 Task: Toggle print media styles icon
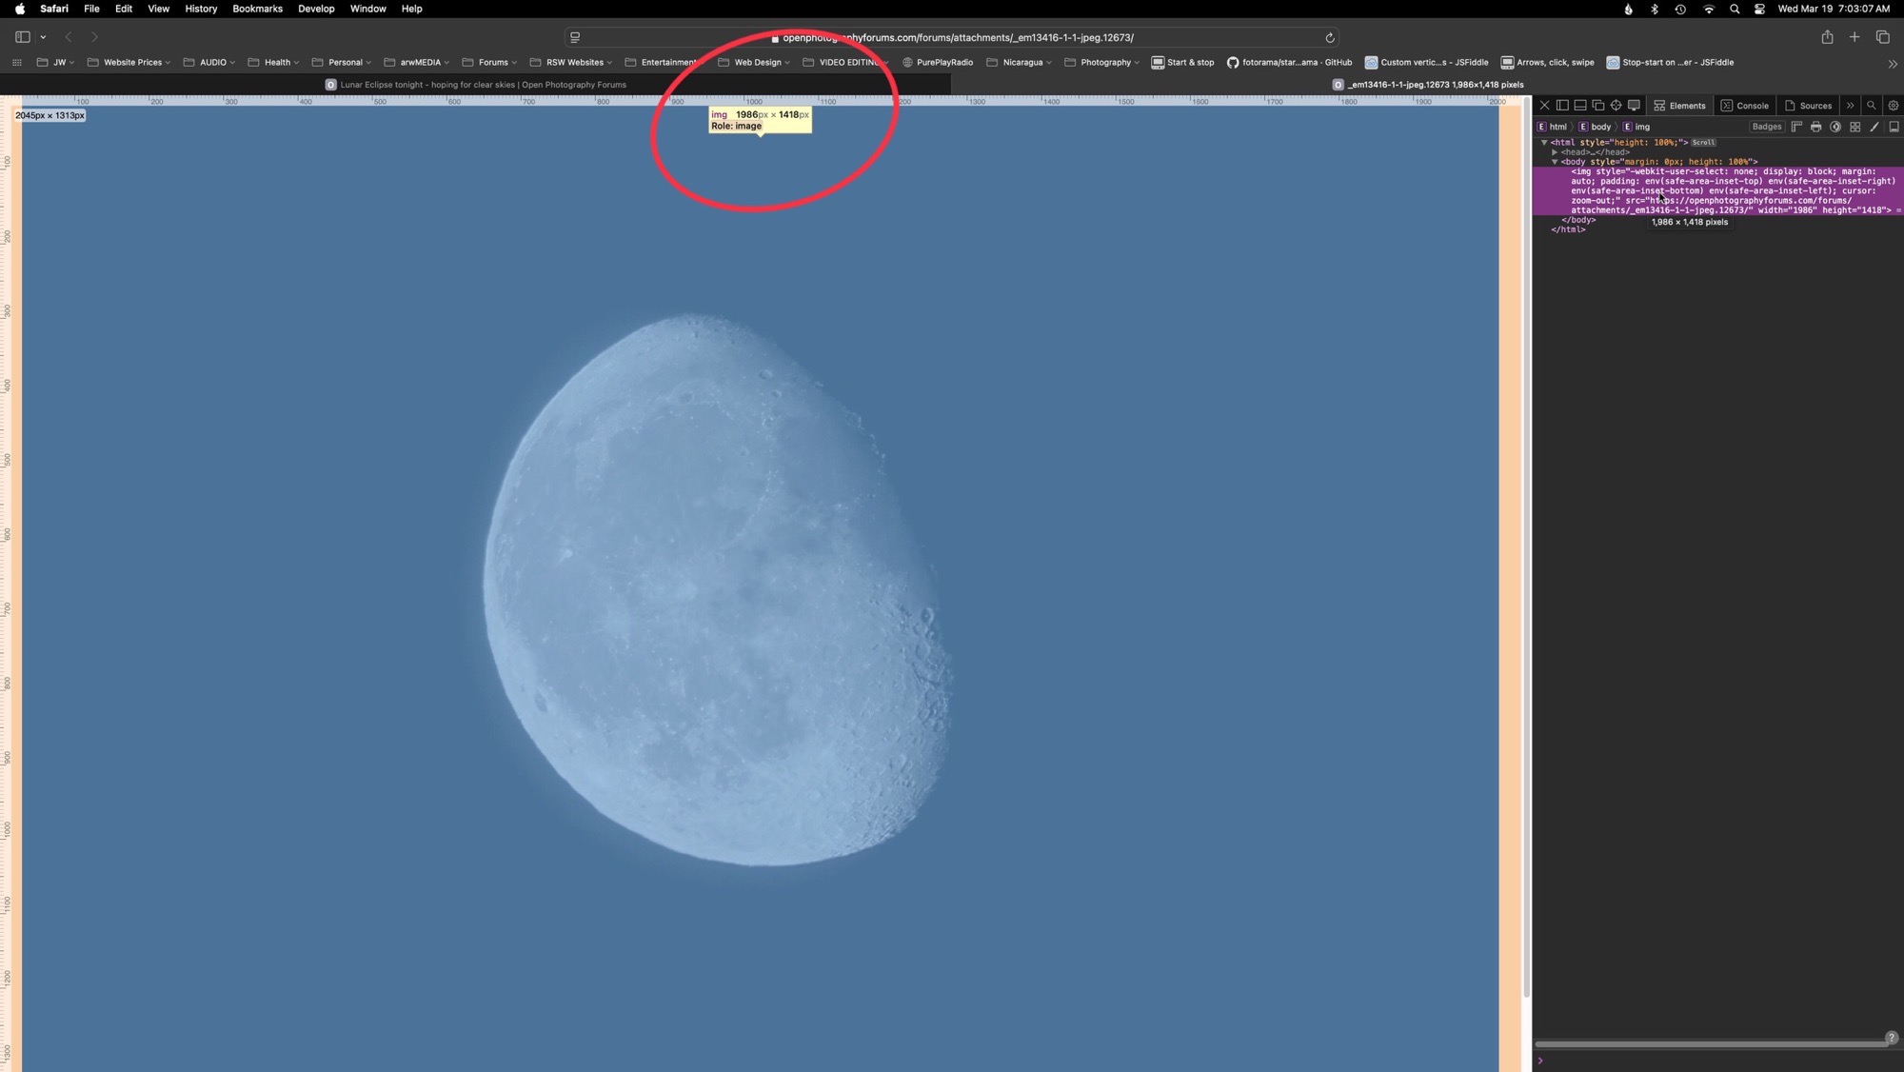[1815, 127]
